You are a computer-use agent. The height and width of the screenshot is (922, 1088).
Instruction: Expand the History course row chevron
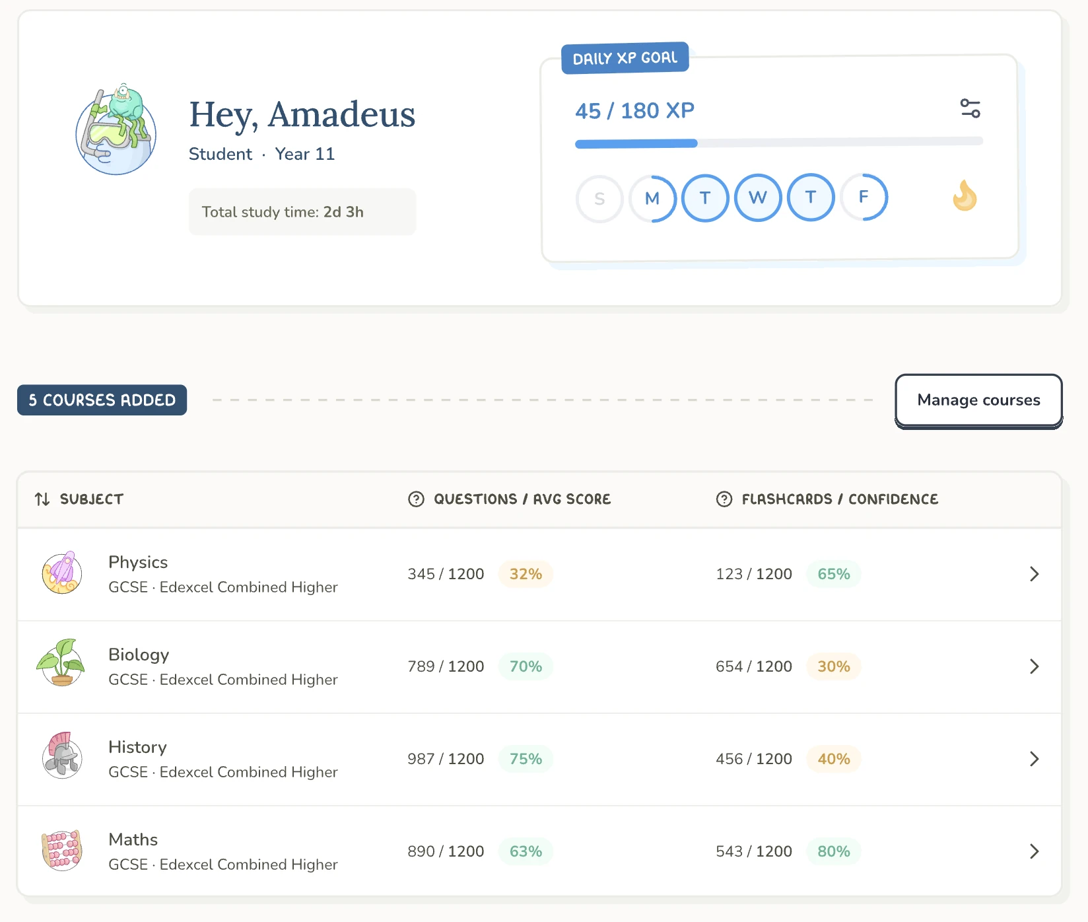point(1034,759)
